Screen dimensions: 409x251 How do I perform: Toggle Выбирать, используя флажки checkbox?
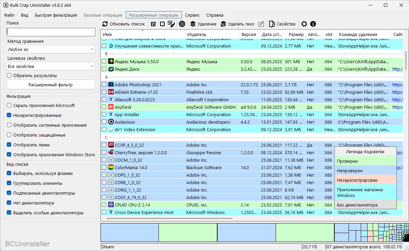(x=9, y=173)
